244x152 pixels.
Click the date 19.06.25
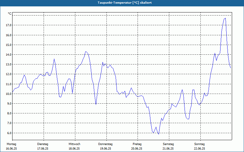coord(106,149)
